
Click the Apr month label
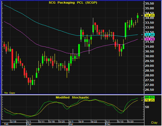(71, 124)
